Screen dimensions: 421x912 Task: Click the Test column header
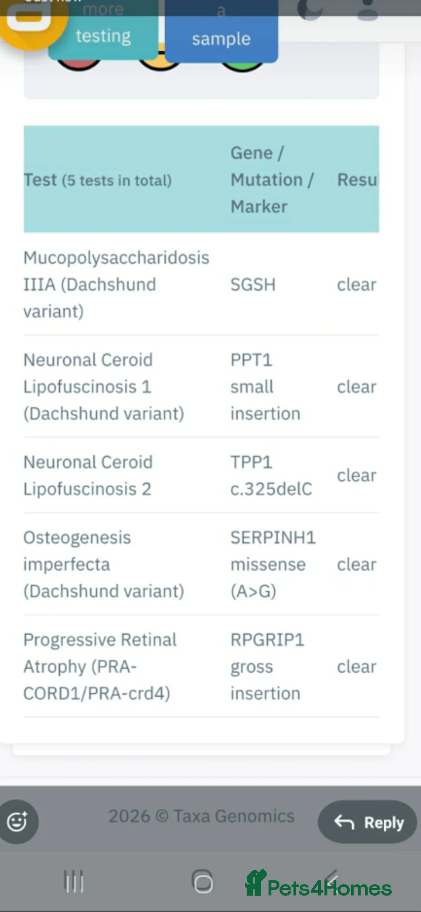[x=98, y=180]
